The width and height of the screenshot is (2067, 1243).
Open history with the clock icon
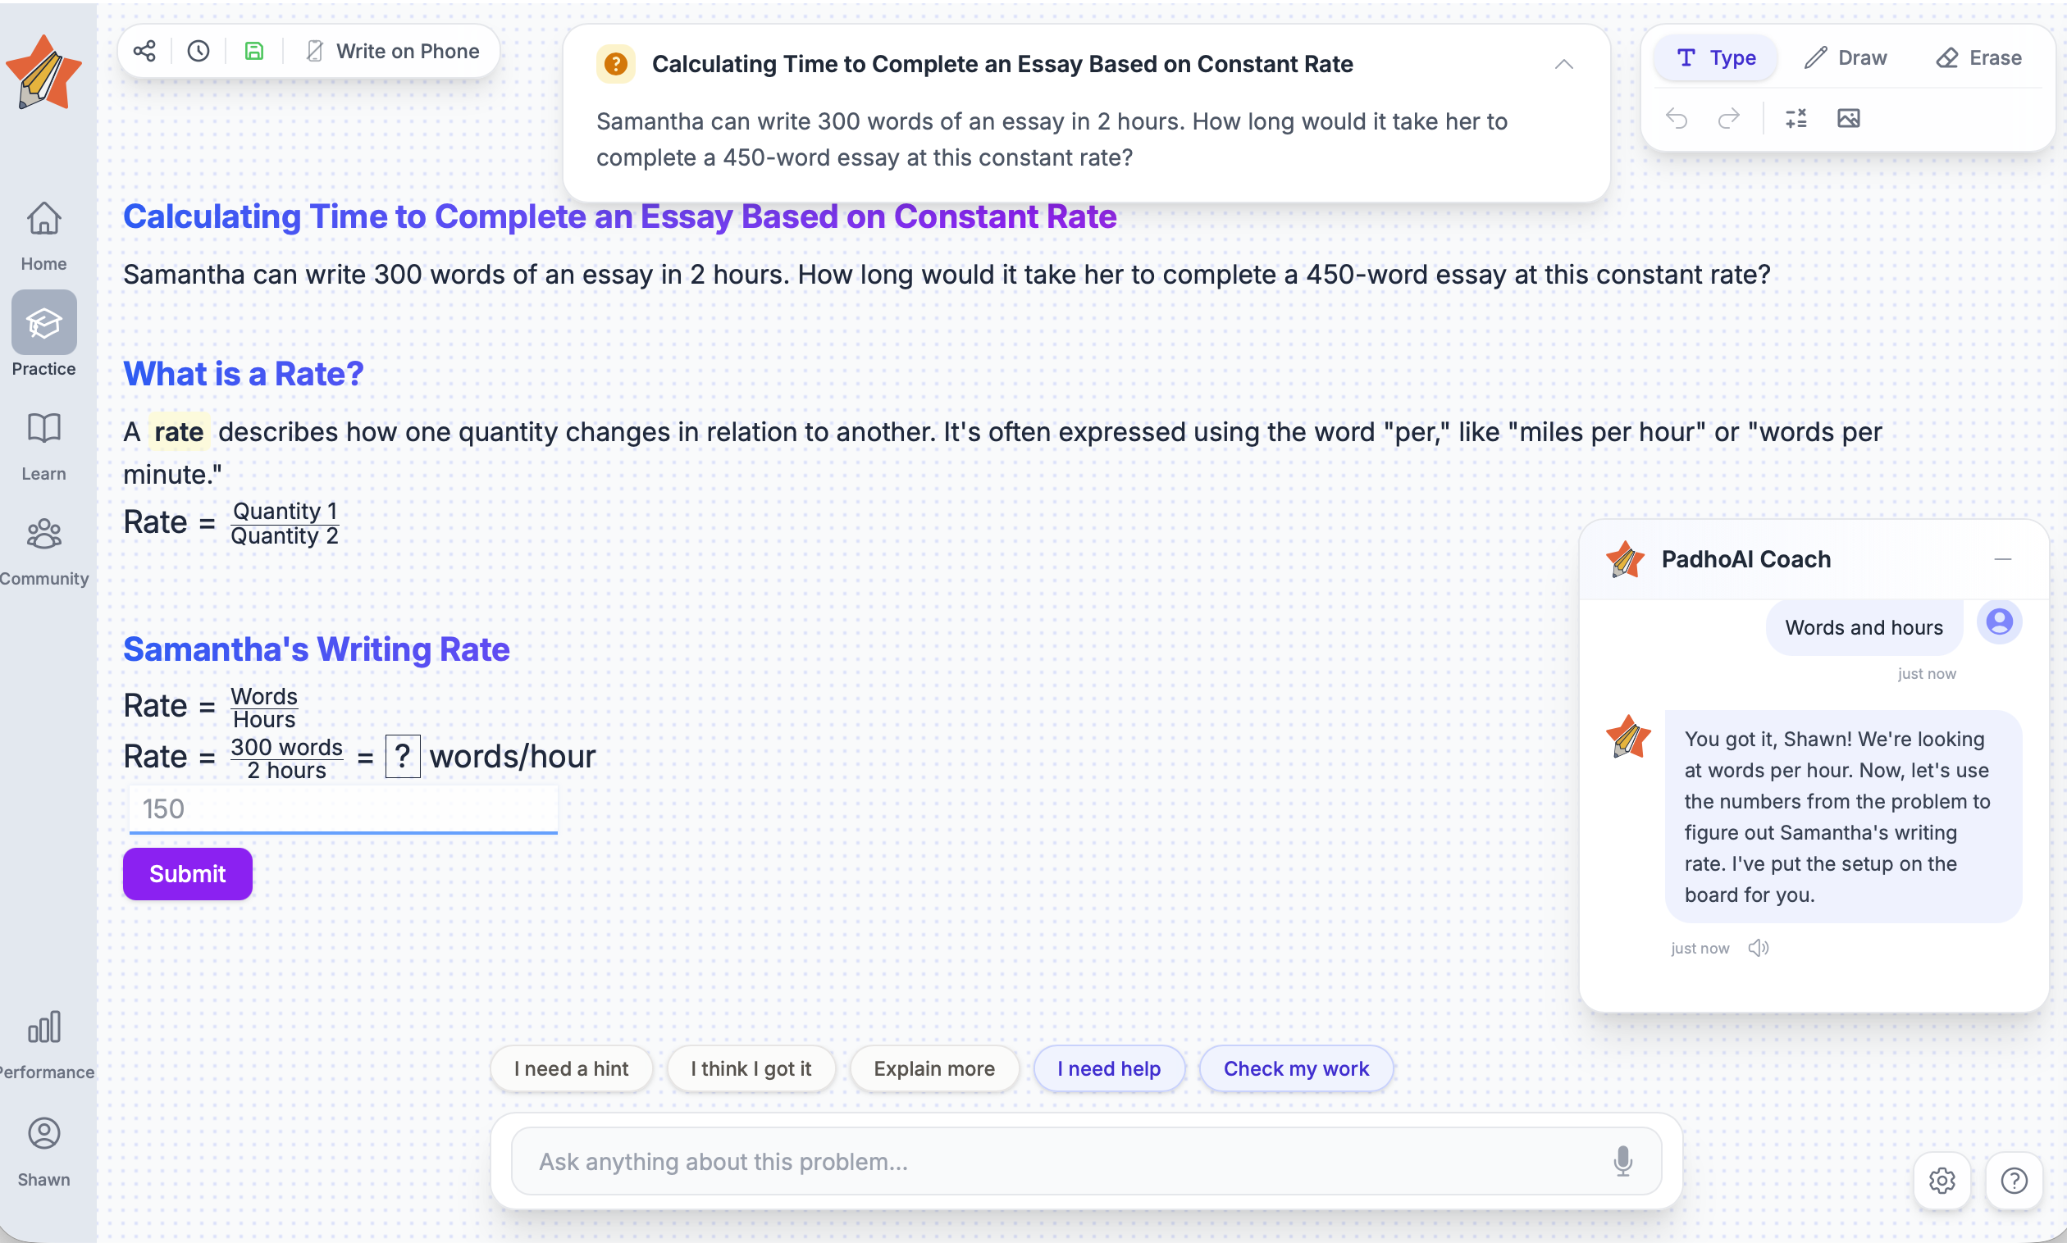(198, 51)
